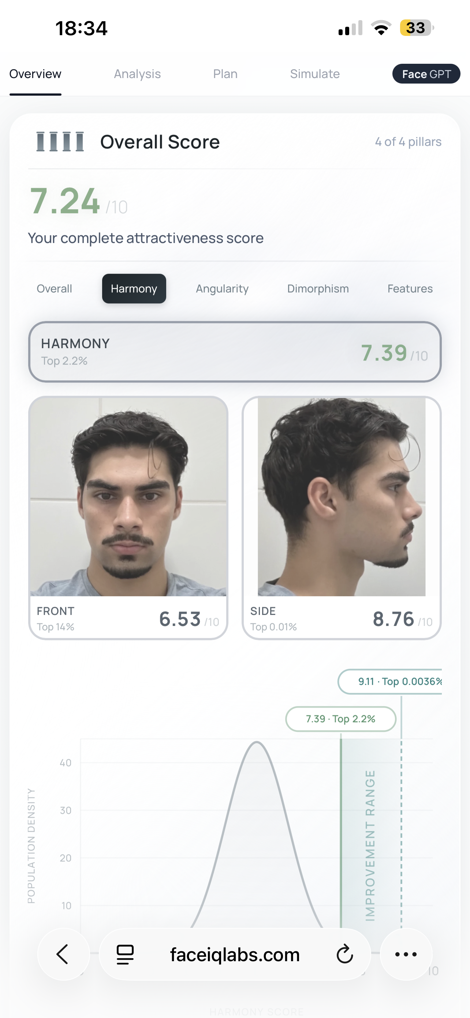Select the Dimorphism pillar filter
The width and height of the screenshot is (470, 1018).
pyautogui.click(x=318, y=289)
